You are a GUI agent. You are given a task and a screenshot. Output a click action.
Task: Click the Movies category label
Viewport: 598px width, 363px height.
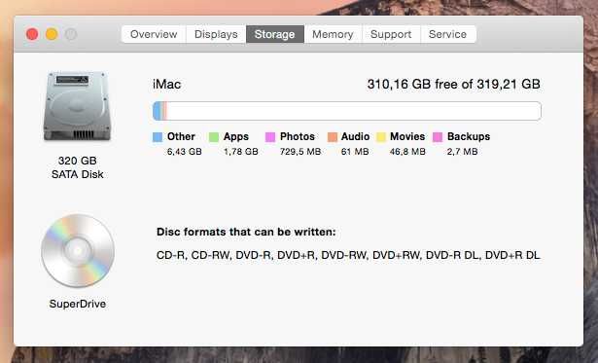[407, 136]
